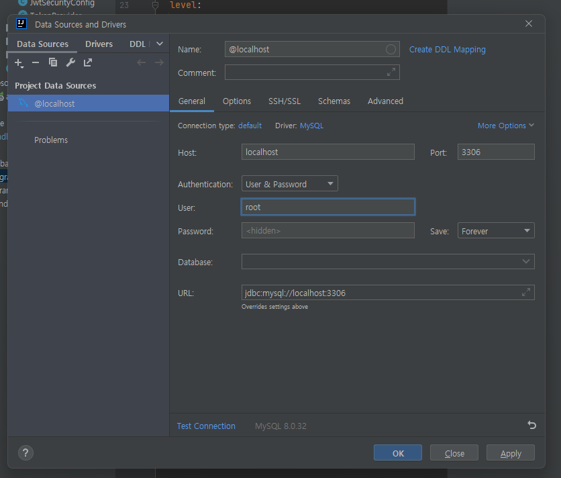This screenshot has height=478, width=561.
Task: Select the General tab
Action: (x=192, y=101)
